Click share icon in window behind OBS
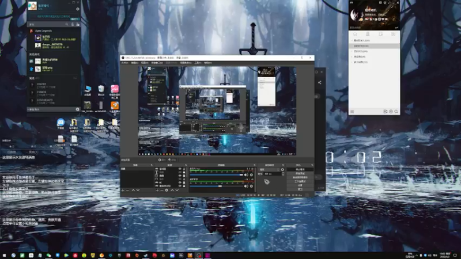 click(x=320, y=82)
